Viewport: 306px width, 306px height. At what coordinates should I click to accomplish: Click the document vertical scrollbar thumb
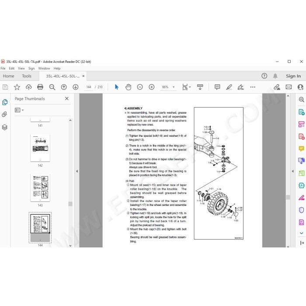click(x=288, y=197)
